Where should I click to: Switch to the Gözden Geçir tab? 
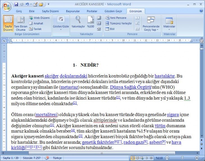[113, 11]
